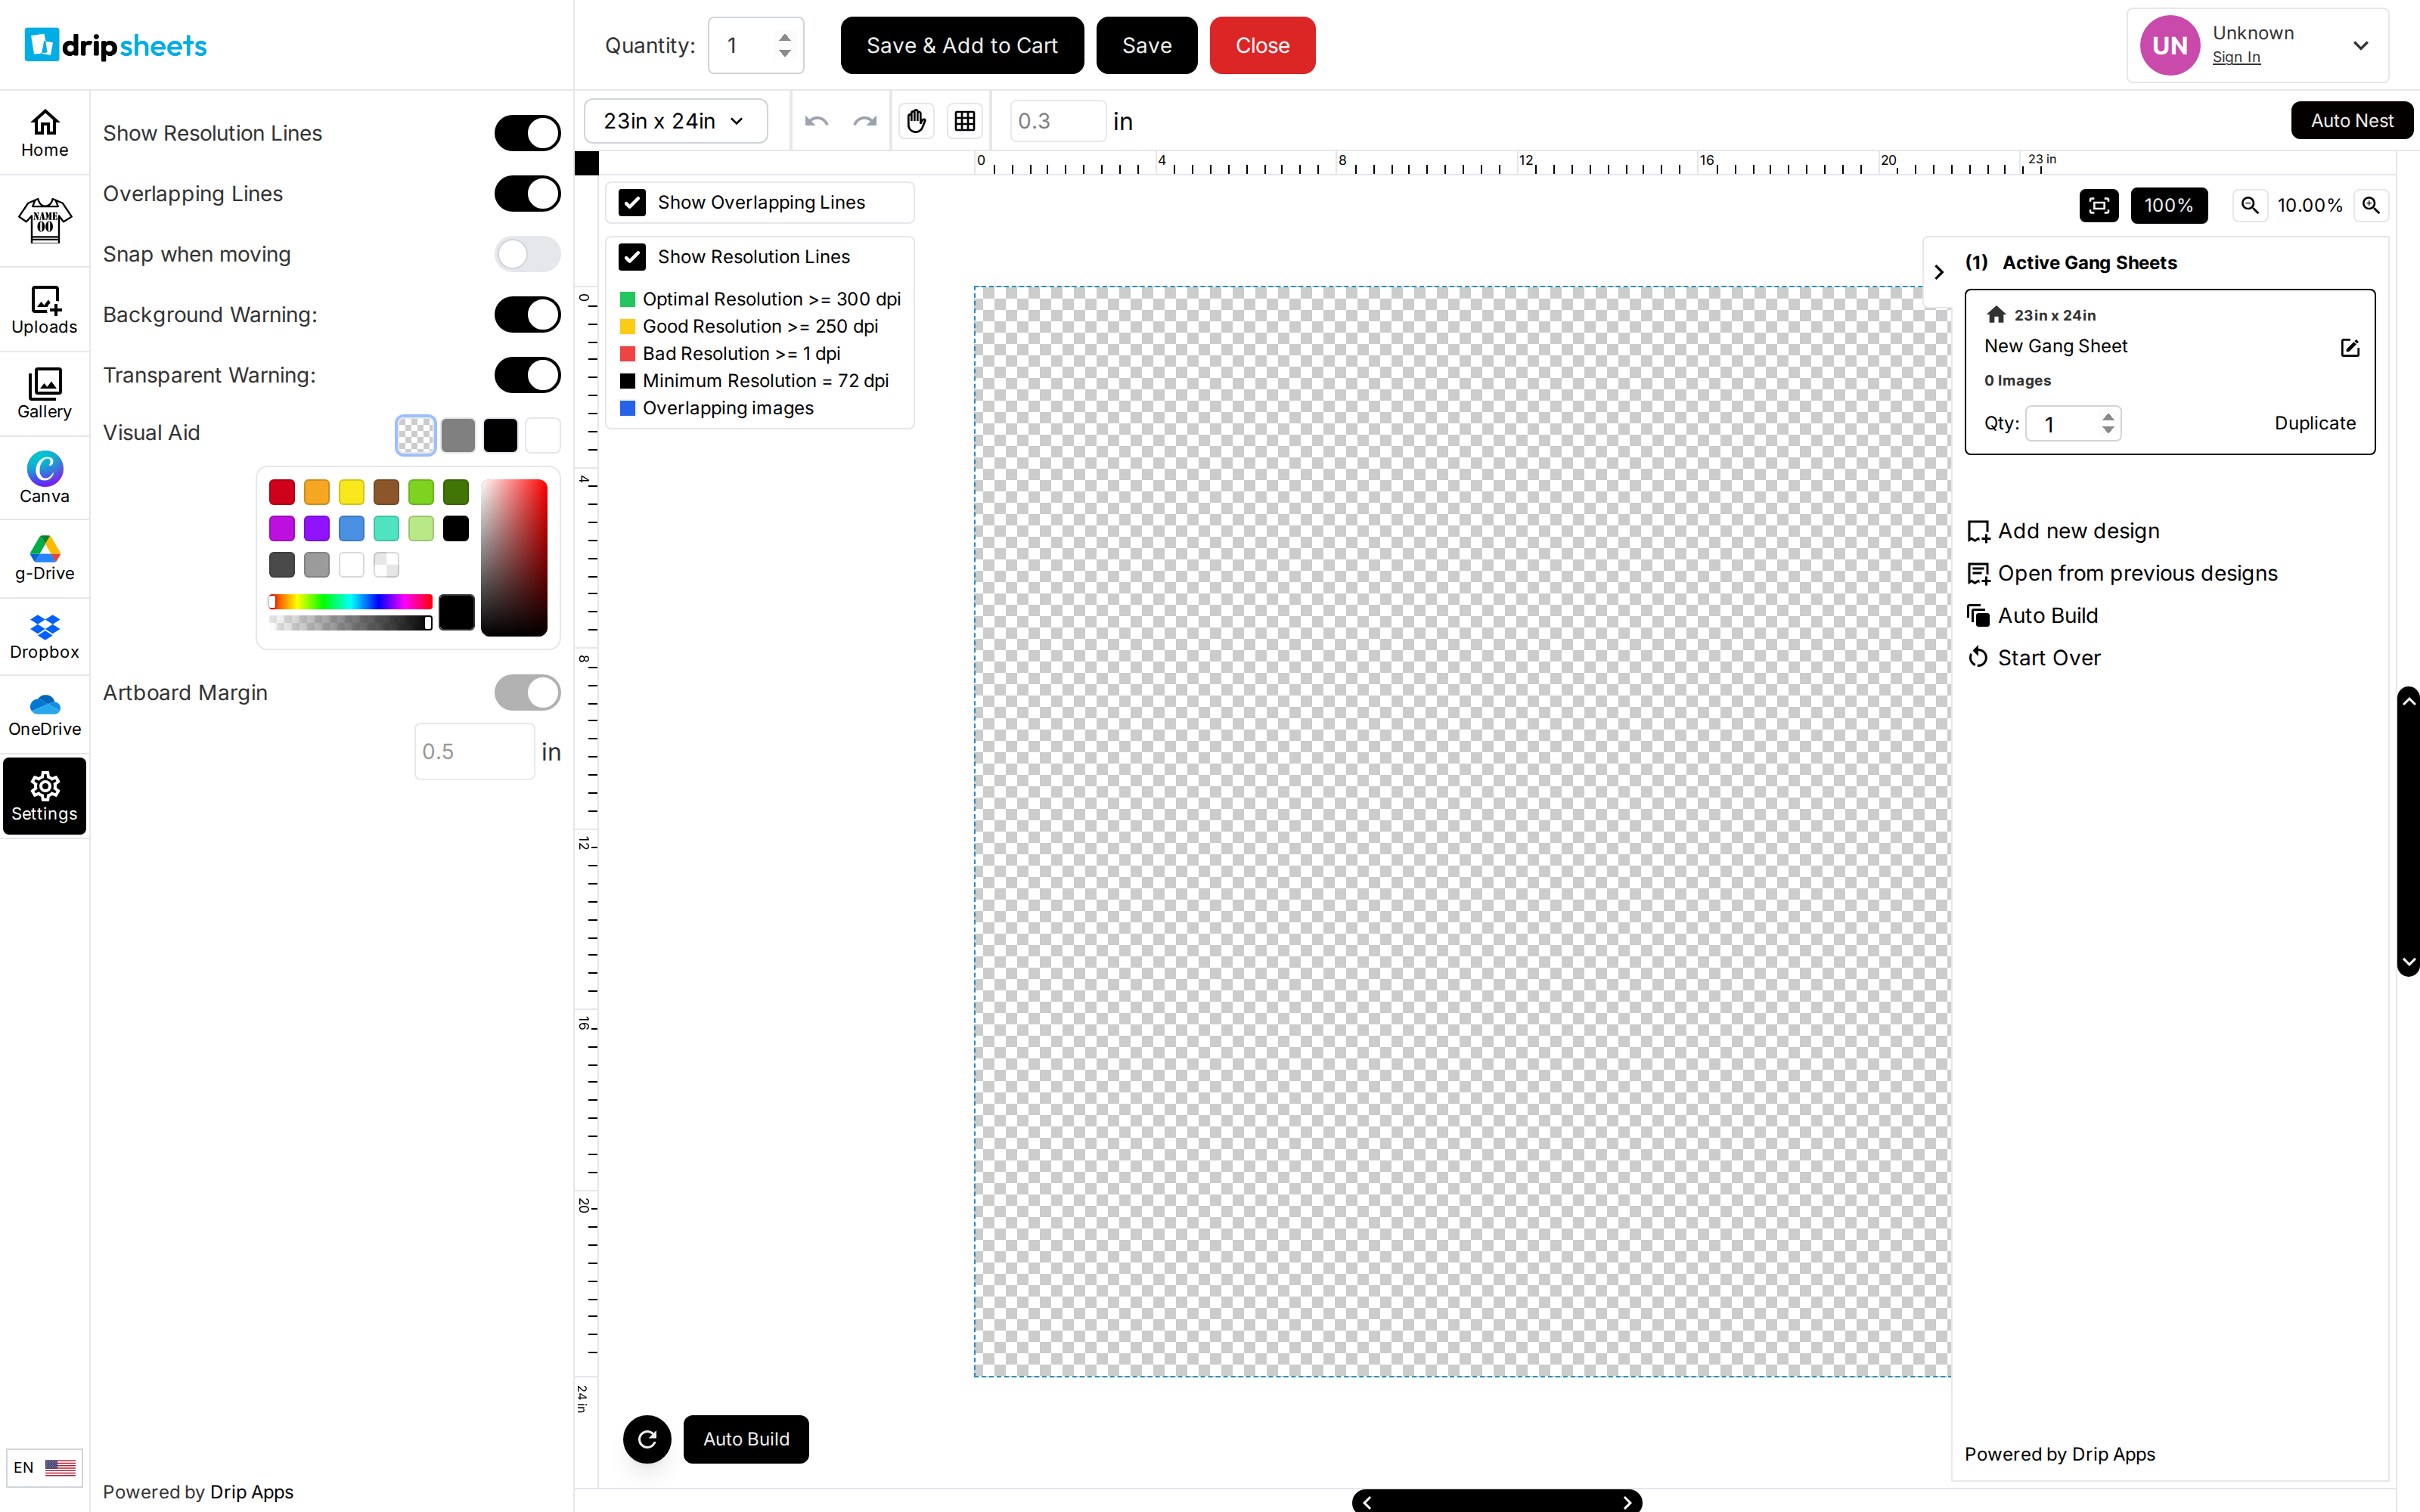2420x1512 pixels.
Task: Click Save & Add to Cart
Action: [x=962, y=45]
